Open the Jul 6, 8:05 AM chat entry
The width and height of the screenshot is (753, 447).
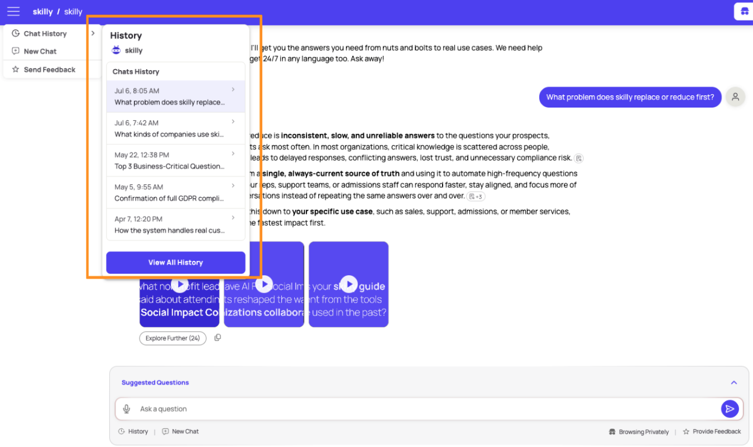pyautogui.click(x=176, y=96)
